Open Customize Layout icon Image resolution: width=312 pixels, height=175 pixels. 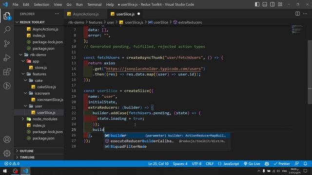coord(280,4)
